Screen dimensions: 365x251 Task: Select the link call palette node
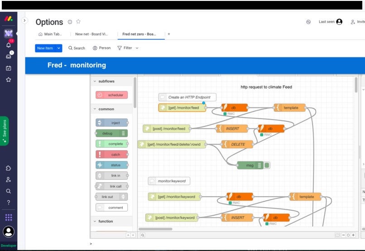(x=112, y=186)
